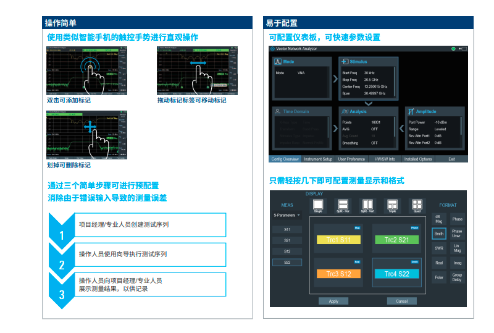Screen dimensions: 494x333
Task: Open the Stimulus settings panel icon
Action: point(344,62)
